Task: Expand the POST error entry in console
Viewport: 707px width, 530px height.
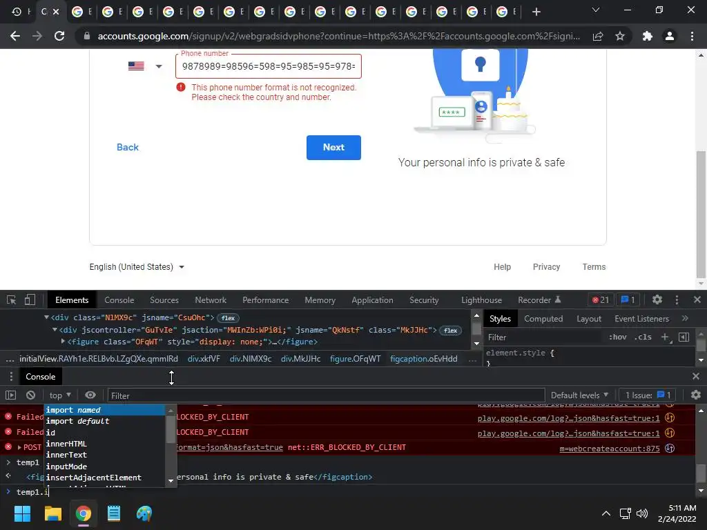Action: [19, 447]
